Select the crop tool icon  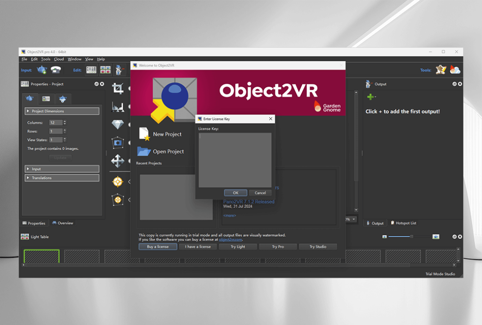coord(118,89)
